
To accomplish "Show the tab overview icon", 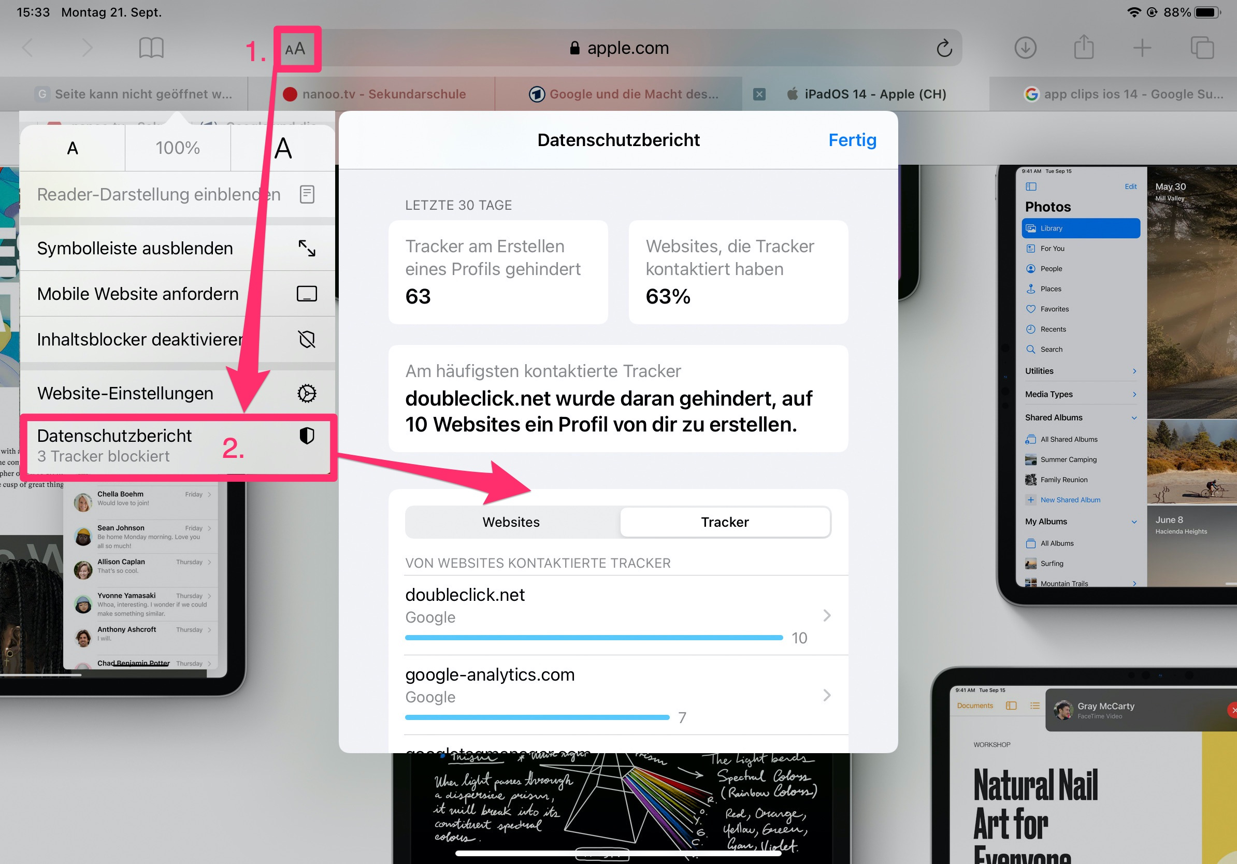I will pyautogui.click(x=1202, y=48).
